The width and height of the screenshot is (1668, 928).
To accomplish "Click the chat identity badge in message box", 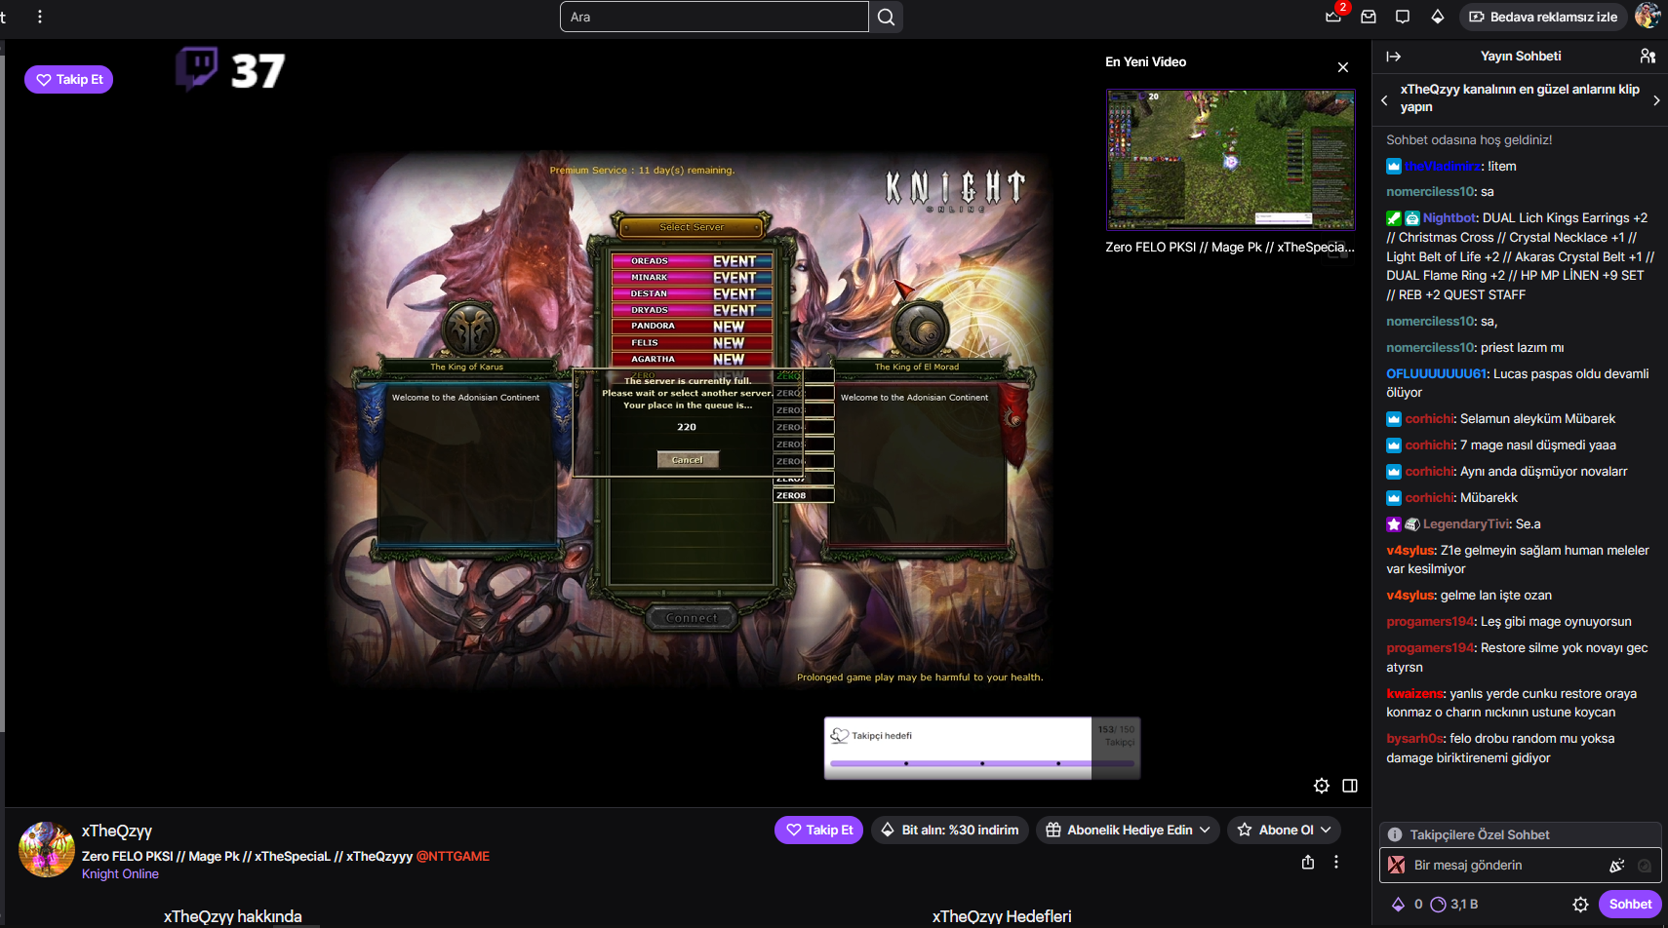I will point(1397,865).
